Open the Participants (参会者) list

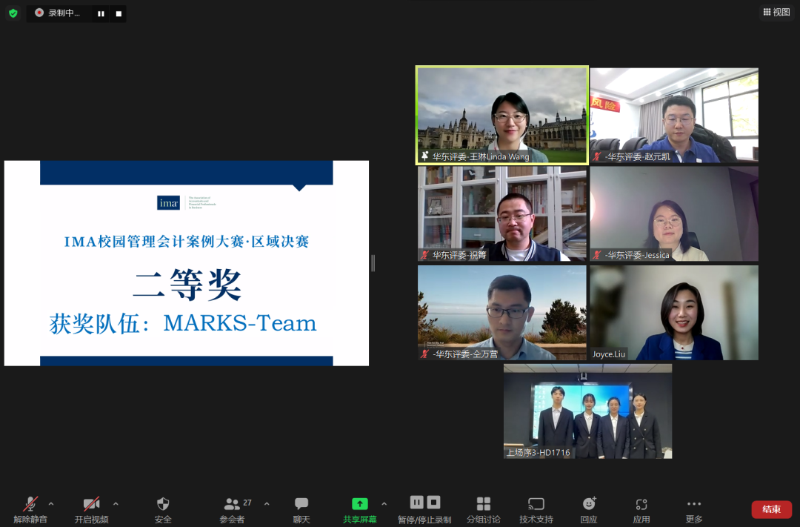[x=232, y=504]
